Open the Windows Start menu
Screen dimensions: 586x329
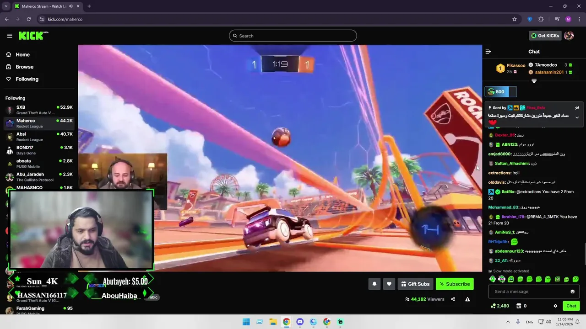click(246, 322)
